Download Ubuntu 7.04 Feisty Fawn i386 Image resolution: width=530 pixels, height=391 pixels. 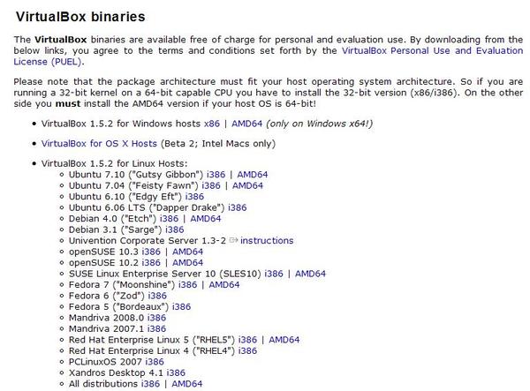(211, 185)
